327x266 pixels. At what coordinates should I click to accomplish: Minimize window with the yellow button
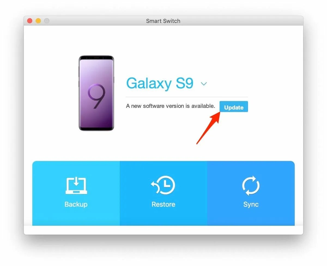38,21
